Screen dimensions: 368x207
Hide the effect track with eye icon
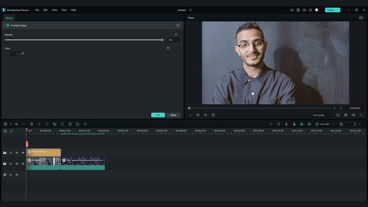(x=23, y=153)
